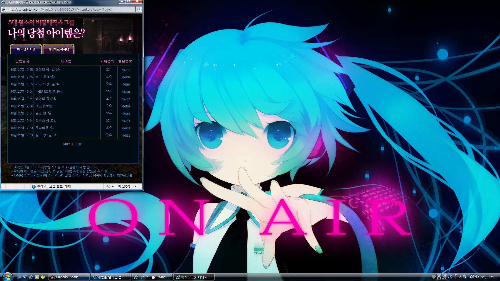Click Show Desktop quick launch icon

point(19,277)
